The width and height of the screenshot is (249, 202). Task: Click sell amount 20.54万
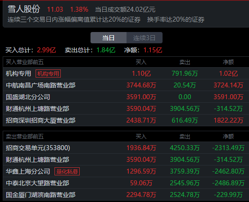click(185, 85)
